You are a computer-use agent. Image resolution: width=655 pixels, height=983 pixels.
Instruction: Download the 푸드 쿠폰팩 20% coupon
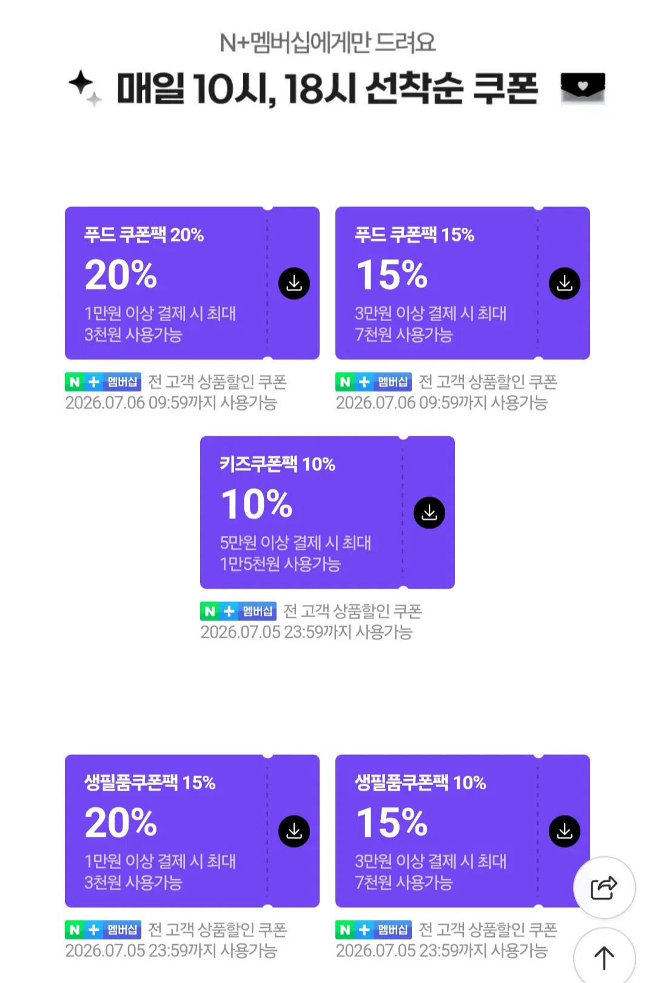pos(294,283)
